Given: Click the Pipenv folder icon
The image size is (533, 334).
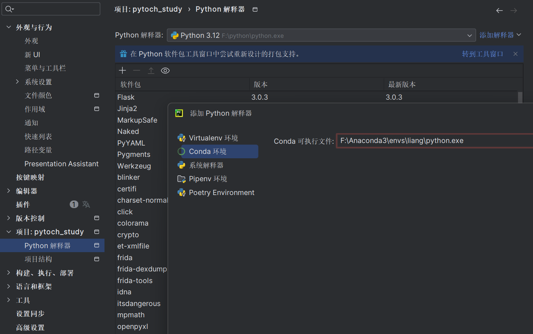Looking at the screenshot, I should pyautogui.click(x=181, y=179).
